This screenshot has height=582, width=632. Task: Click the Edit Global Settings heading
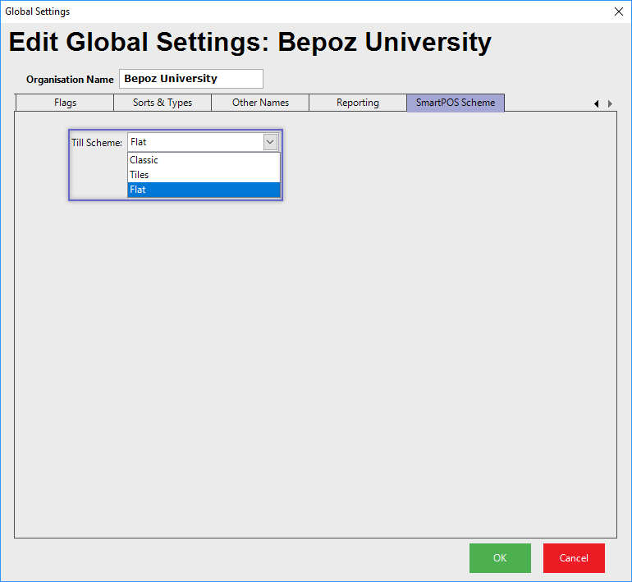coord(250,43)
